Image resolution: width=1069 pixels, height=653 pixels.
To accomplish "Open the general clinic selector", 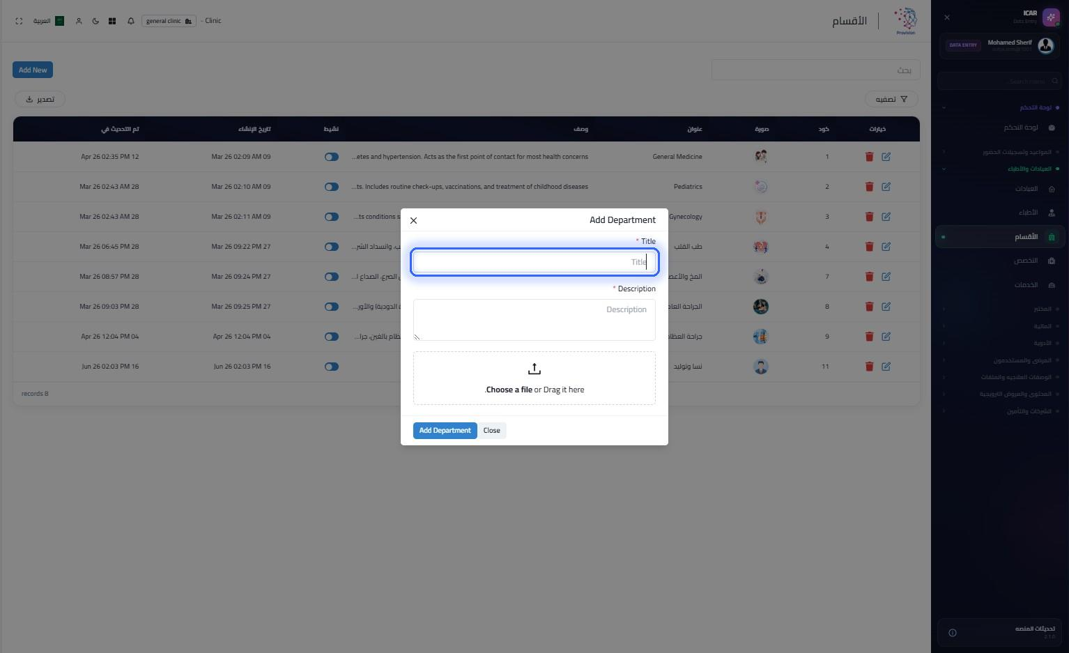I will tap(169, 21).
